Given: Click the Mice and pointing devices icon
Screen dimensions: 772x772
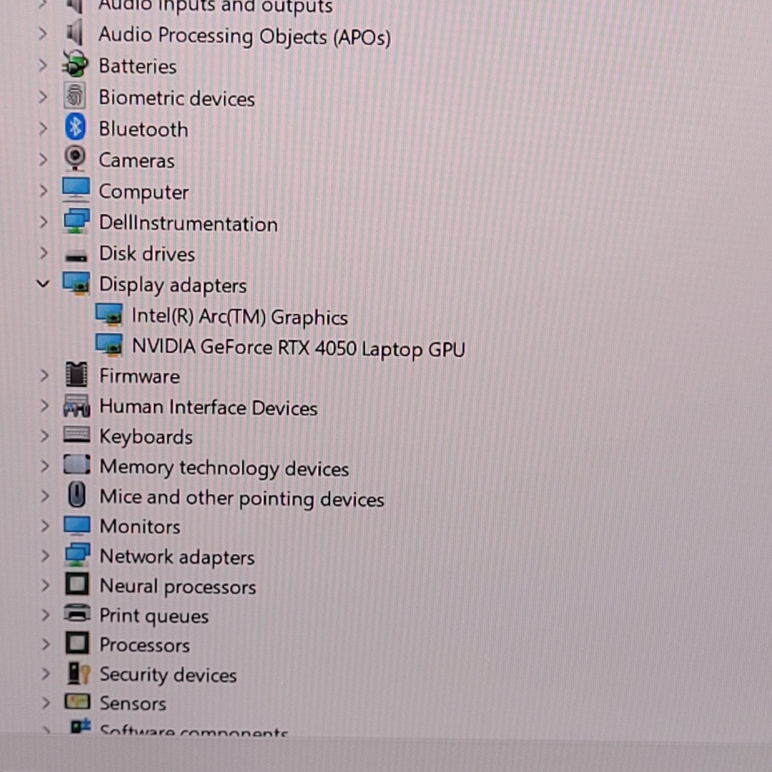Looking at the screenshot, I should coord(77,495).
